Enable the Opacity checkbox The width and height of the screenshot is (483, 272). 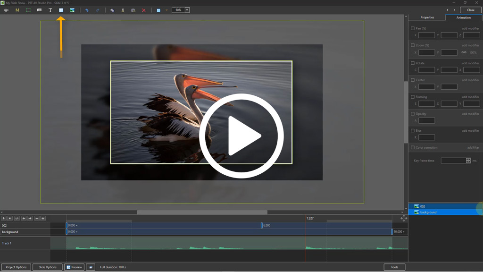pyautogui.click(x=413, y=114)
